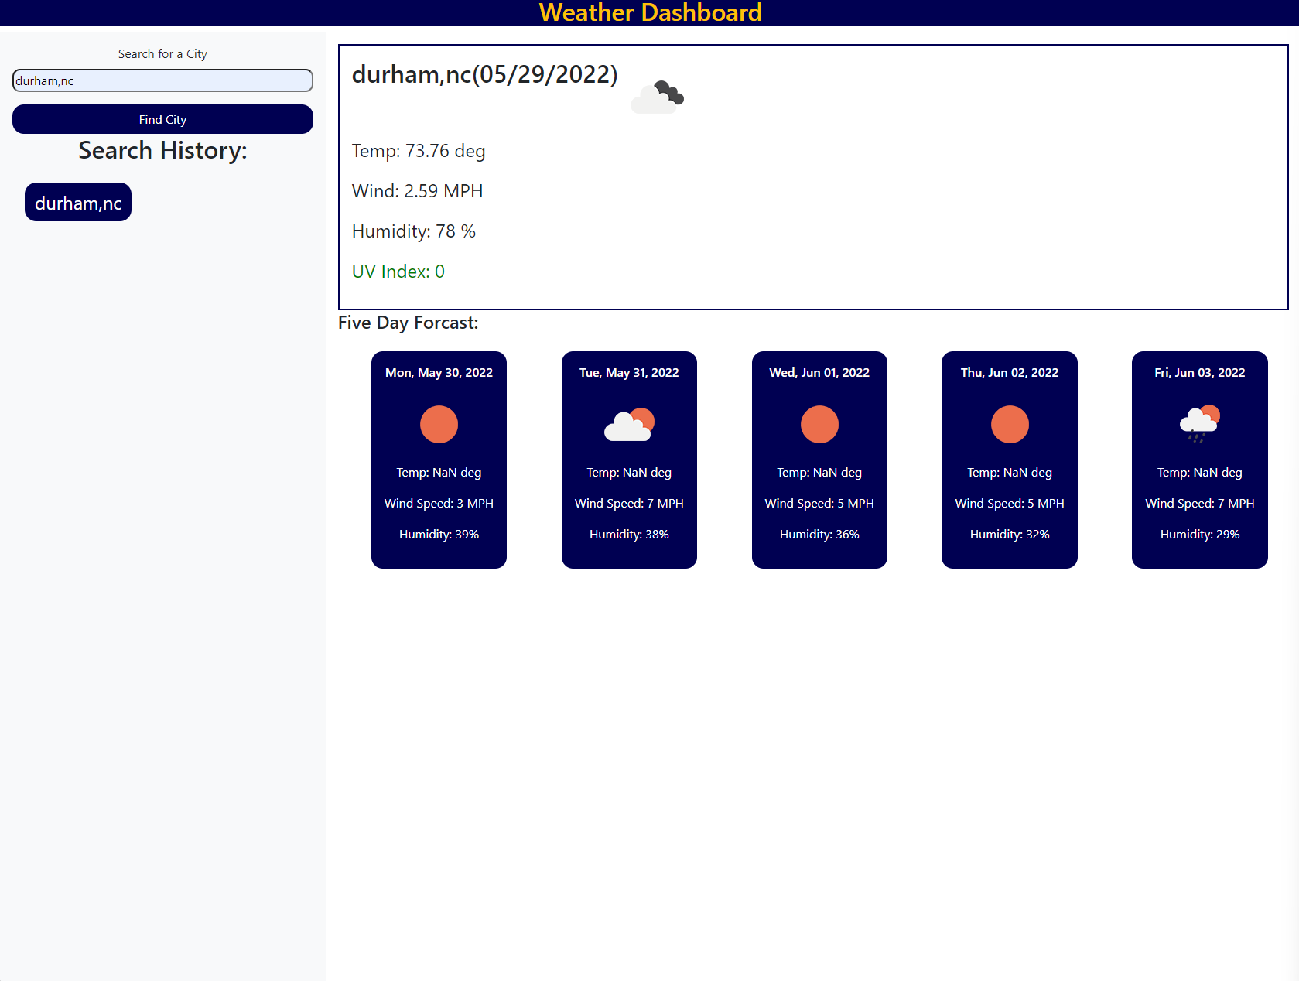This screenshot has height=981, width=1299.
Task: Click 'Temp: NaN deg' on Friday card
Action: click(x=1200, y=472)
